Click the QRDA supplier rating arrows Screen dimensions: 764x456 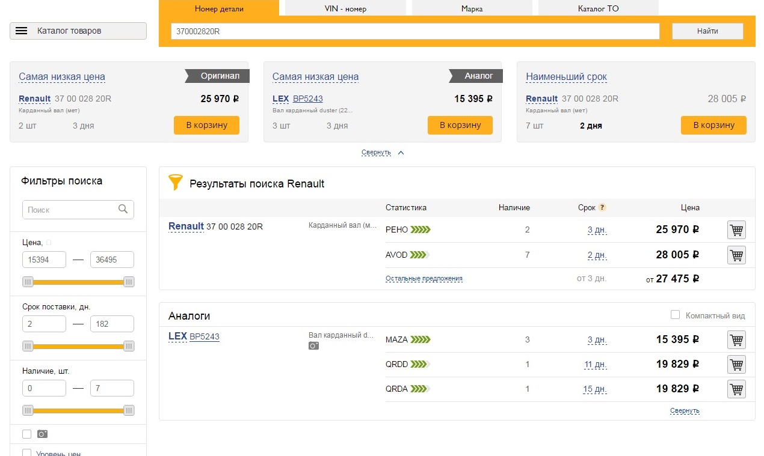pyautogui.click(x=421, y=389)
